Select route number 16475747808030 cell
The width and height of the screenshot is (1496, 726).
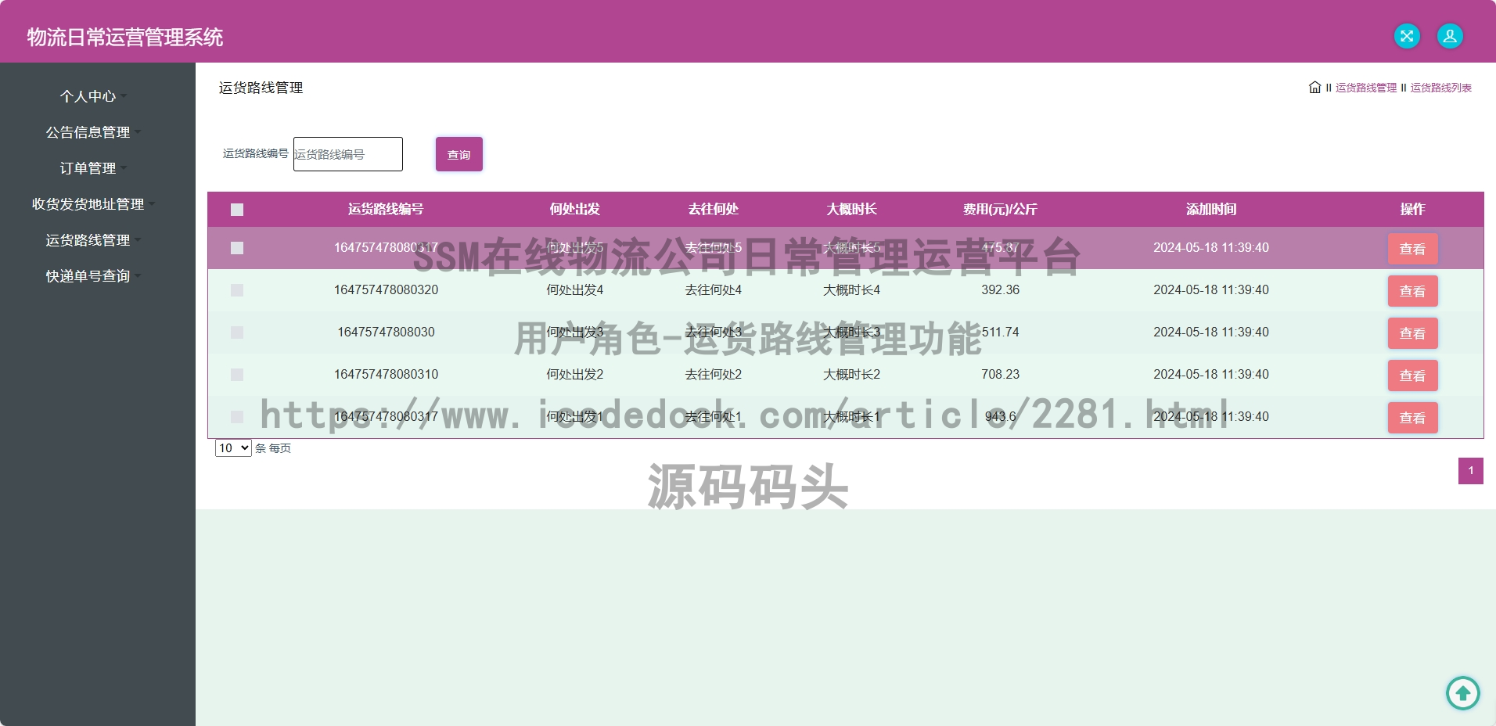[386, 332]
